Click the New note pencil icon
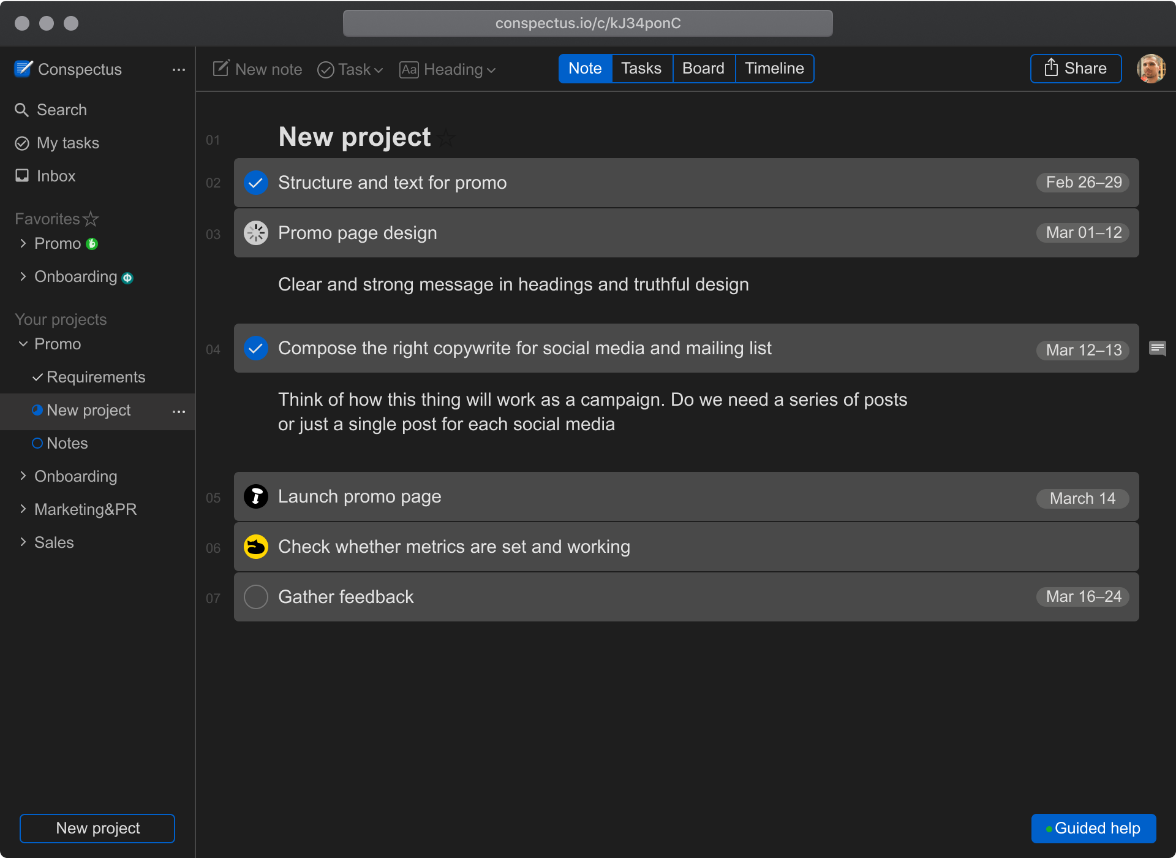1176x858 pixels. [221, 68]
